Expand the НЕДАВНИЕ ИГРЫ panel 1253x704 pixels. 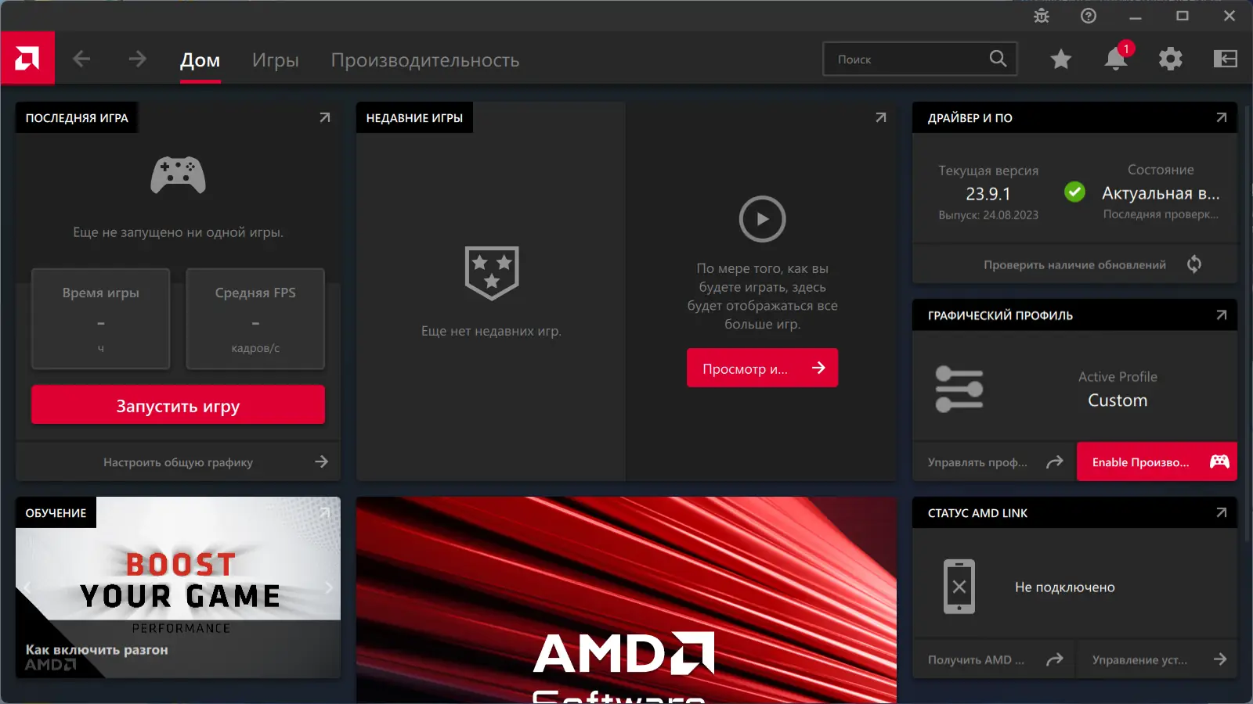pyautogui.click(x=879, y=117)
